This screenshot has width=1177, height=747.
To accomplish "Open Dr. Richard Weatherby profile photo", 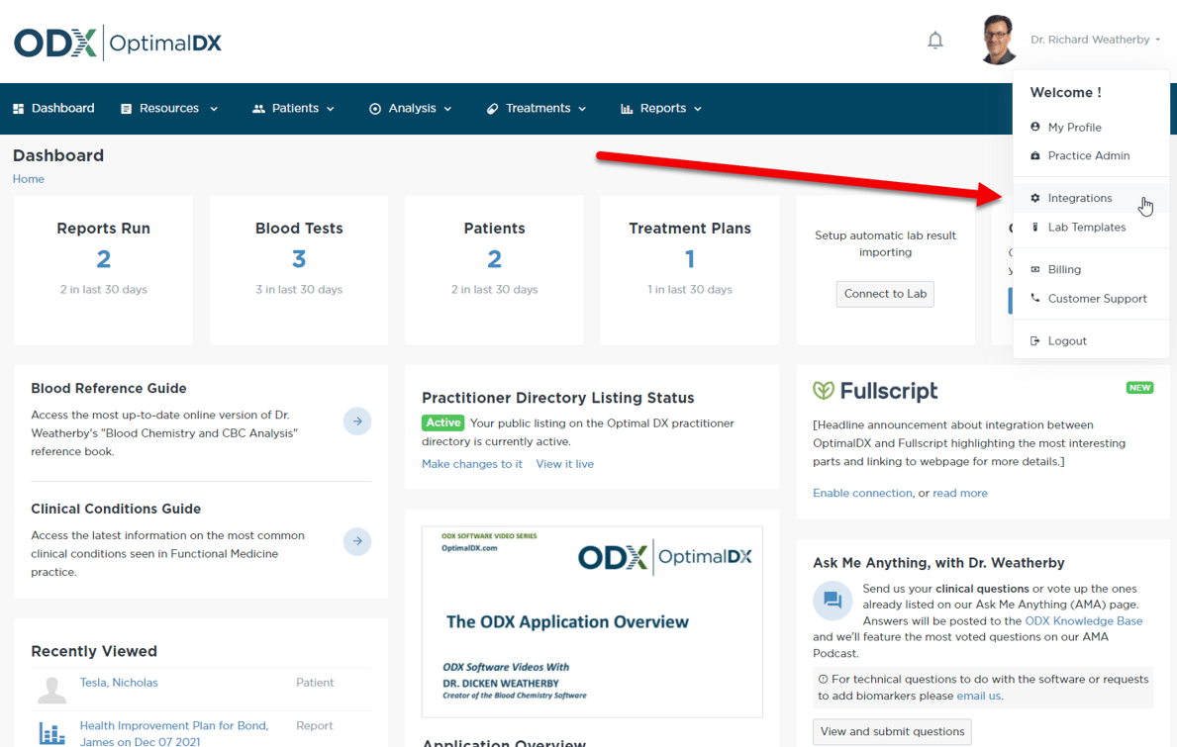I will [999, 39].
